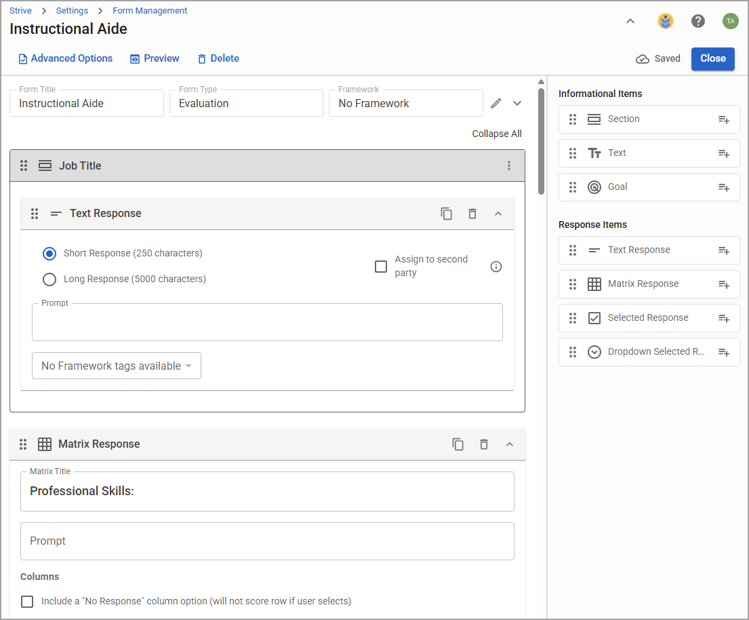Collapse the Matrix Response item

point(510,444)
